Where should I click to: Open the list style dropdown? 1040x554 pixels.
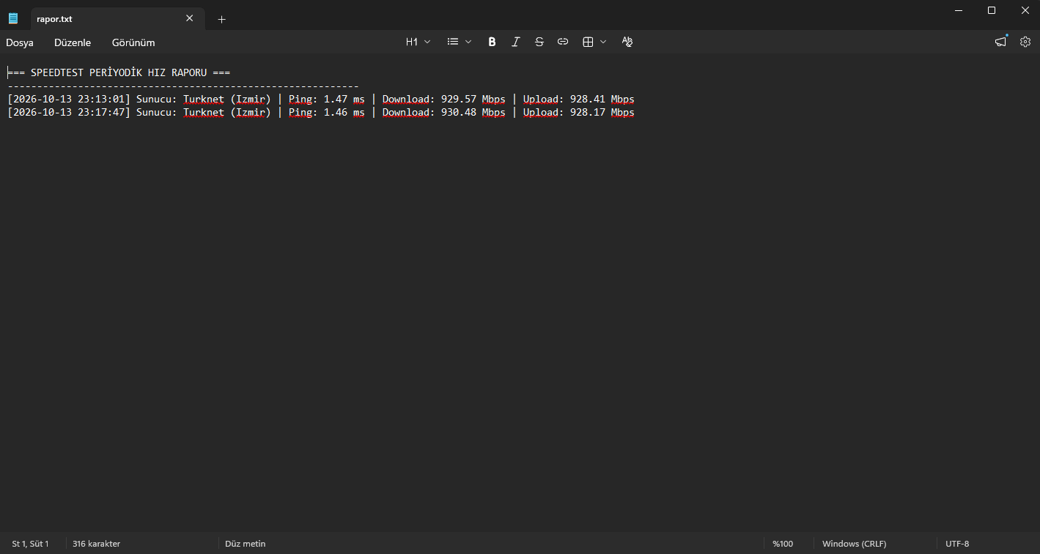click(460, 42)
